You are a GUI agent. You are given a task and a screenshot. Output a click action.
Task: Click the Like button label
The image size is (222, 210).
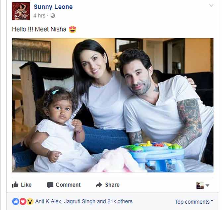click(26, 185)
